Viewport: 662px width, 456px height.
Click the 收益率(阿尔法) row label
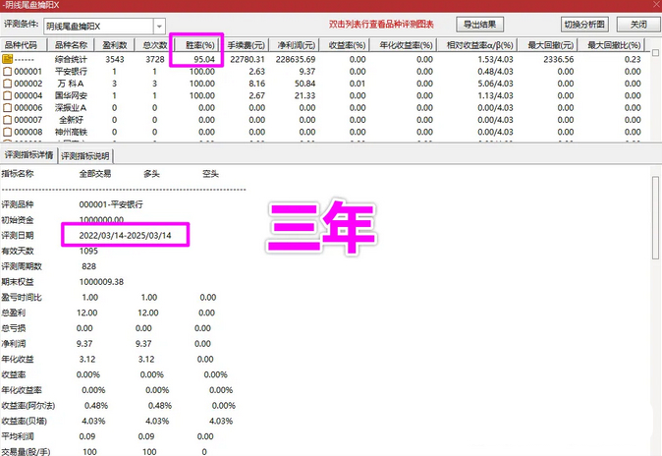[28, 406]
